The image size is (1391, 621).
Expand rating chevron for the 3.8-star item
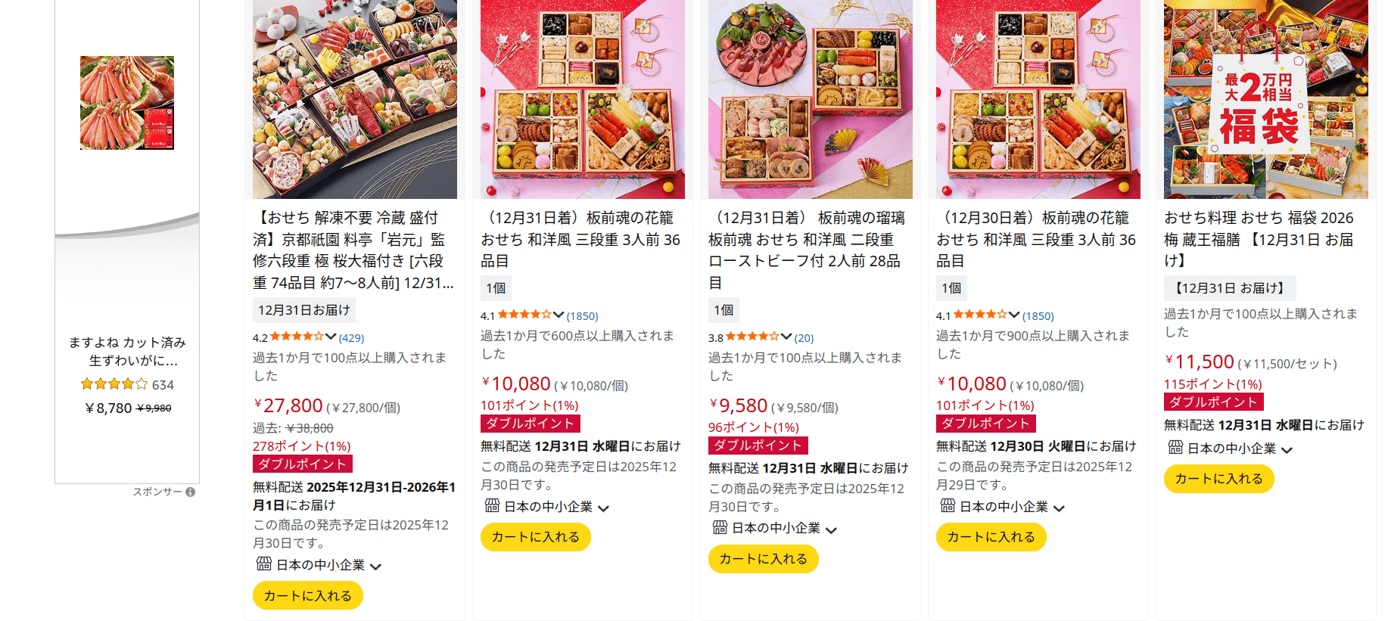786,337
